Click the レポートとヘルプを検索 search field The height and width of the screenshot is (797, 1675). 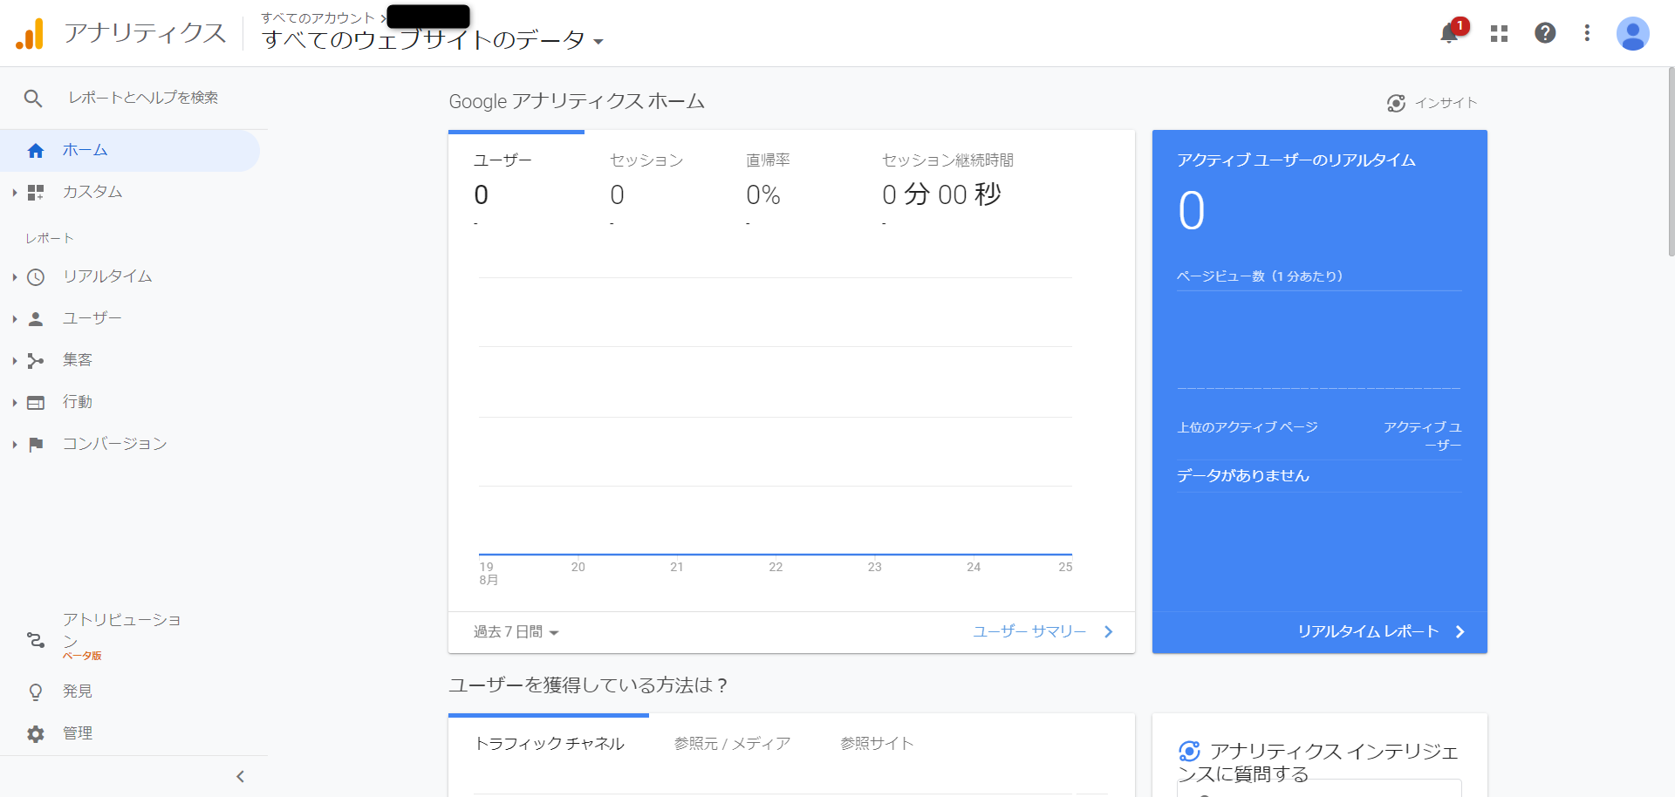[143, 99]
